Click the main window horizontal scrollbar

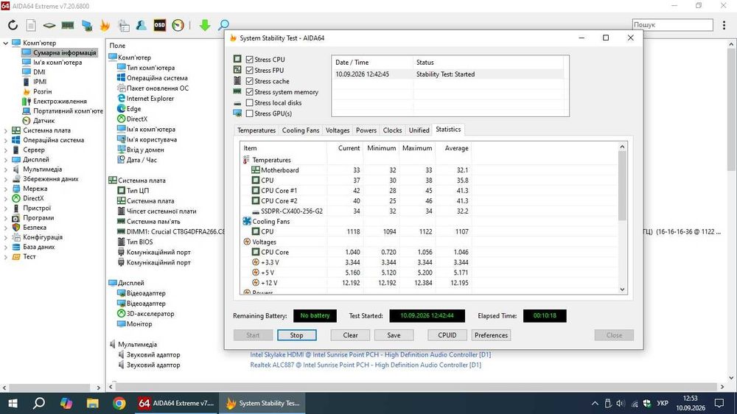(x=416, y=387)
